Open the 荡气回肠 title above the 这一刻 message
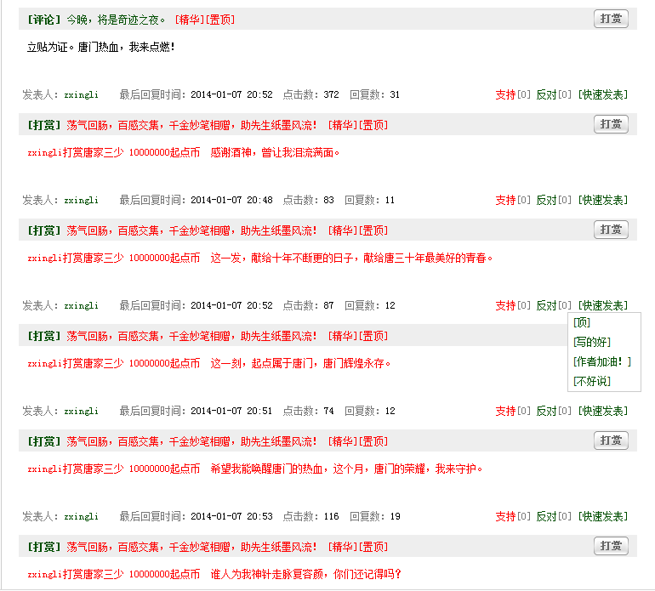The height and width of the screenshot is (591, 655). [x=191, y=336]
